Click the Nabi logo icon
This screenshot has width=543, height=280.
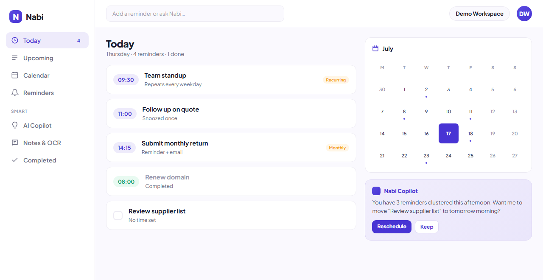tap(16, 17)
